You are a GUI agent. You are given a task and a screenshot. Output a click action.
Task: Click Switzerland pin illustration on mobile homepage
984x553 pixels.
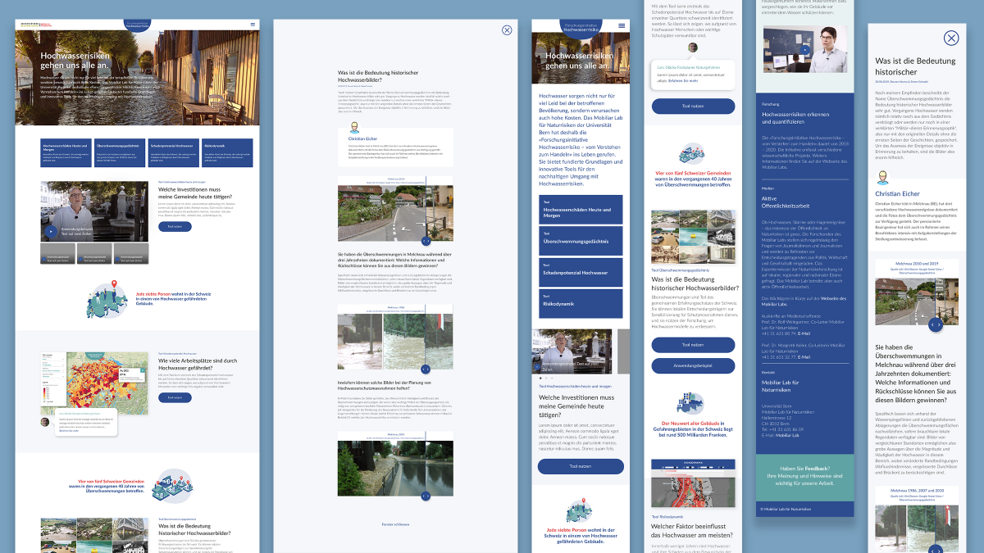coord(580,510)
